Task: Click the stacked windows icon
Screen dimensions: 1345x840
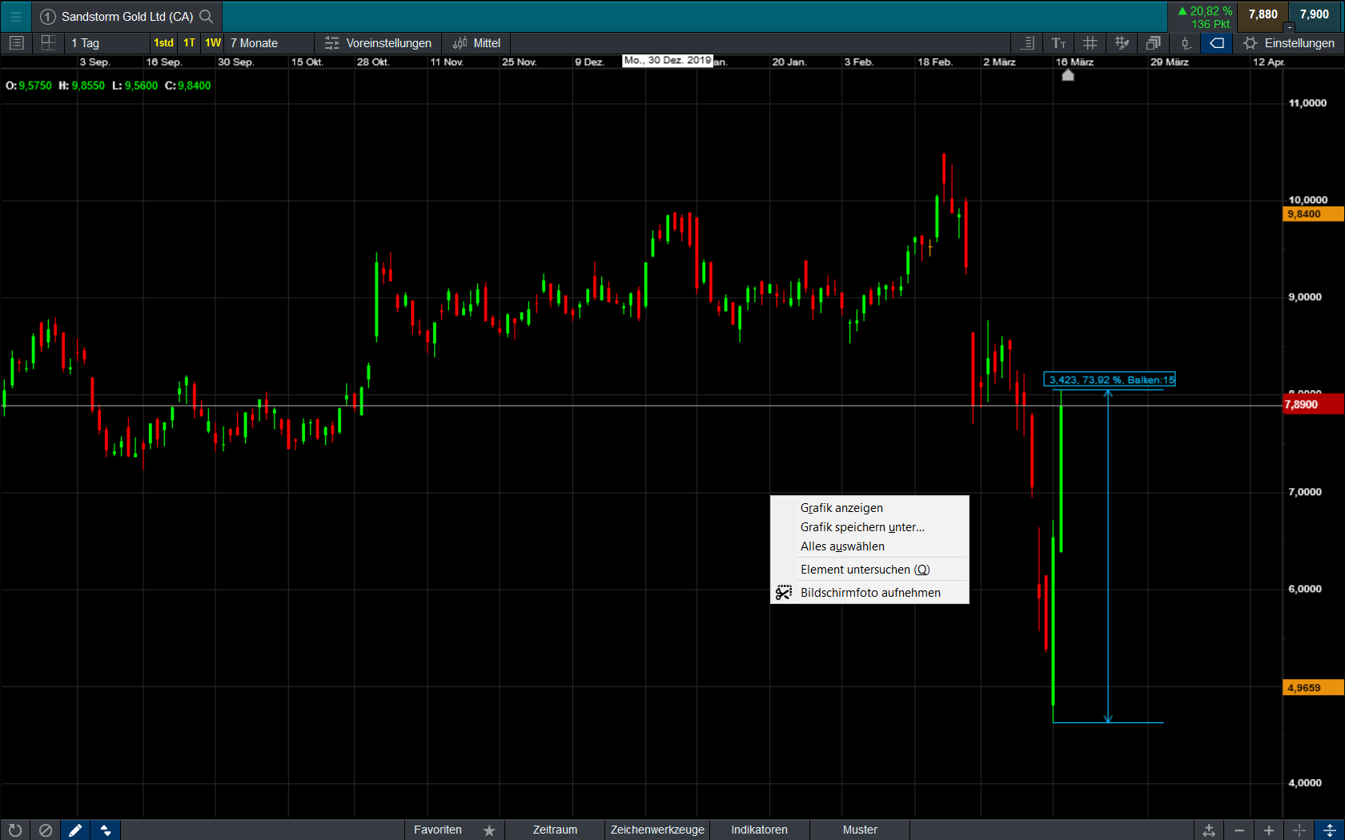Action: pos(1153,43)
